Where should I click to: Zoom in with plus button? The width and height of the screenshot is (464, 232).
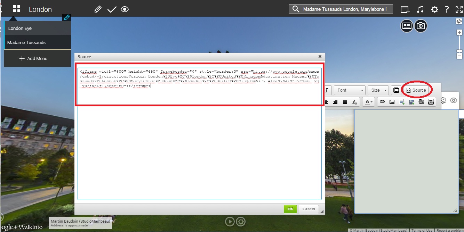(x=459, y=32)
